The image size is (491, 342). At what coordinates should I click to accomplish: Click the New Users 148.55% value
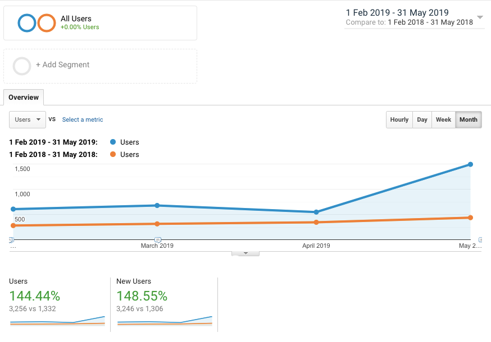pos(142,296)
